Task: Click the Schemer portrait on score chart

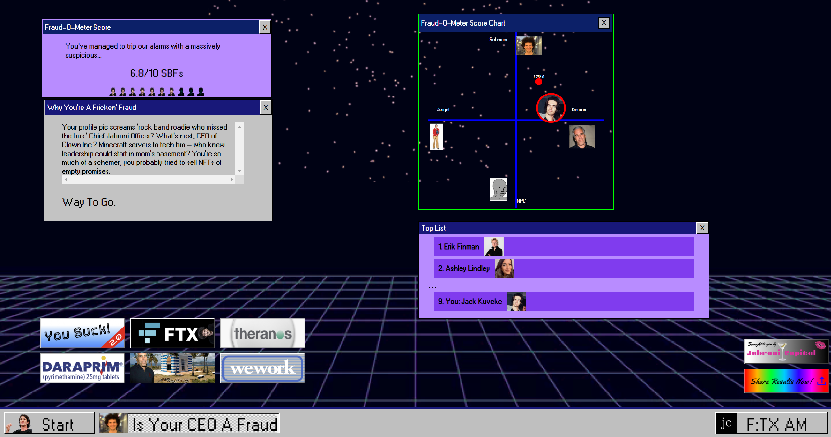Action: click(x=529, y=45)
